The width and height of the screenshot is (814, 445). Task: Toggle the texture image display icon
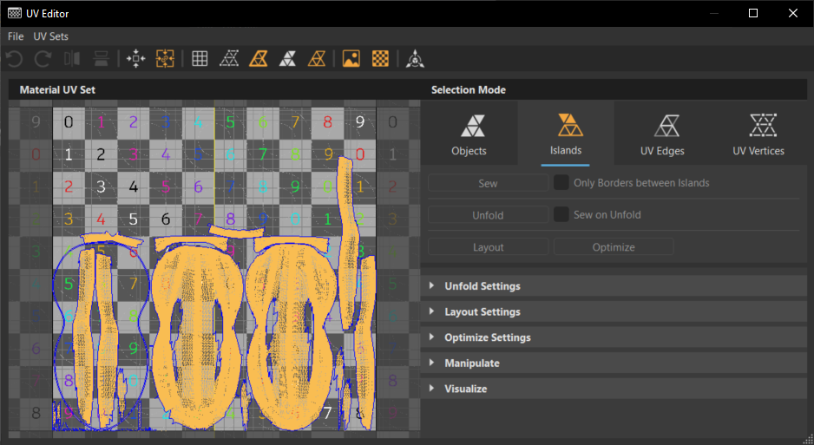coord(351,59)
